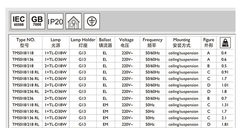
Task: Click lamp value '1×TL-D30W'
Action: (56, 111)
